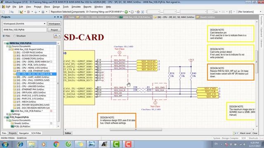
Task: Switch to the Sheet1.SchDoc document tab
Action: pos(205,17)
